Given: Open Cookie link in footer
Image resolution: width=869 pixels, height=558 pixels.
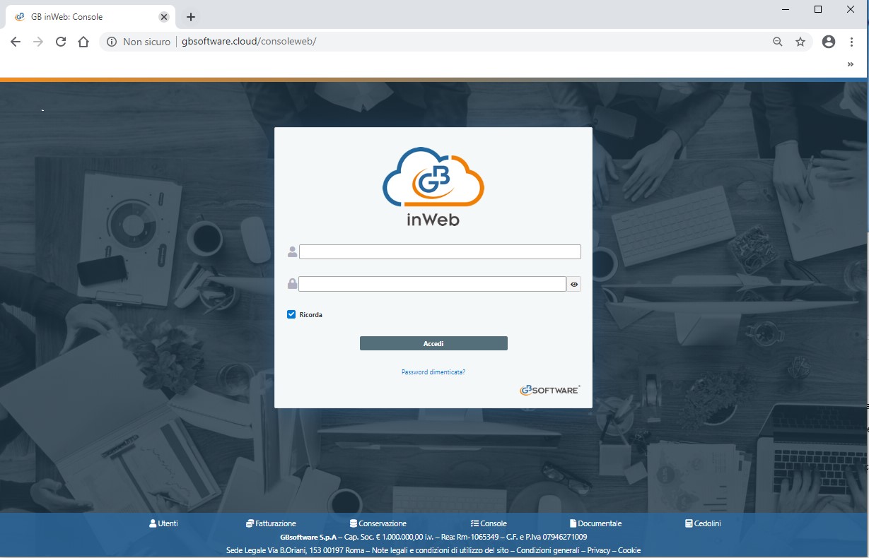Looking at the screenshot, I should point(629,550).
